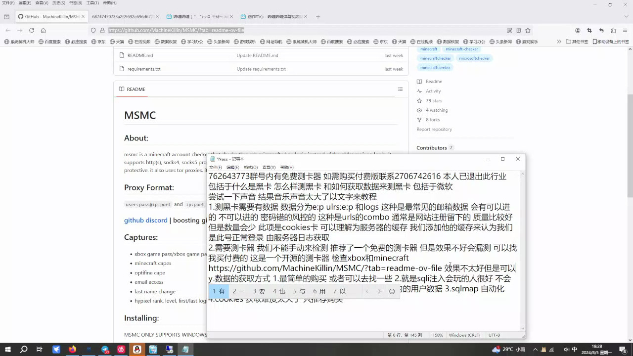Switch to the 68747470733a2f2f692e696d67 tab
The image size is (633, 356).
pyautogui.click(x=126, y=16)
